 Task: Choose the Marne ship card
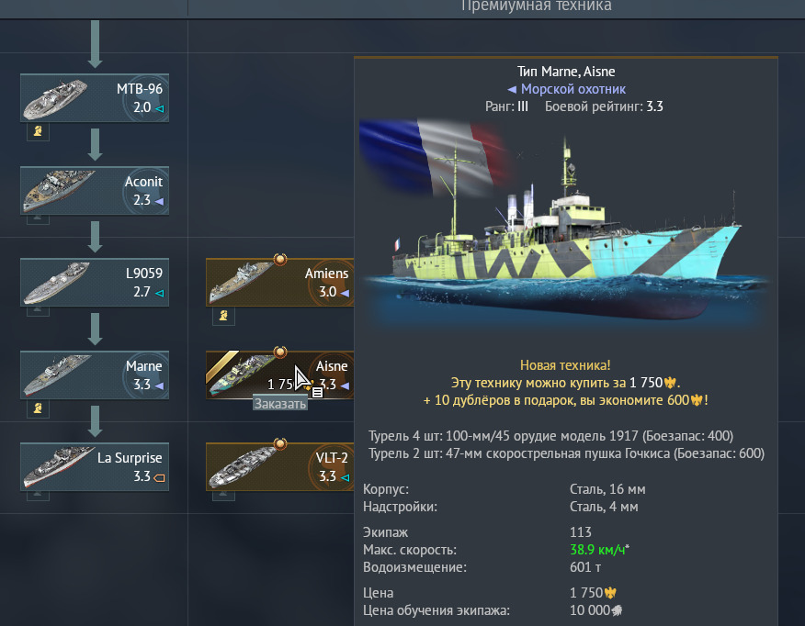click(x=95, y=374)
